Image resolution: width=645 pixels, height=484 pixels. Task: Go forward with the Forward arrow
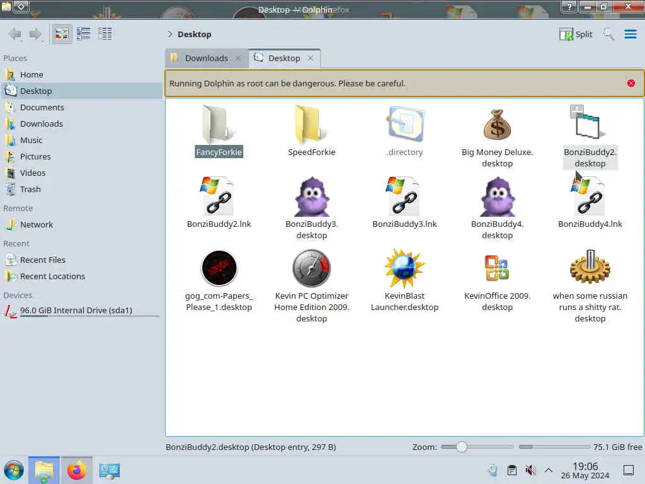(36, 34)
